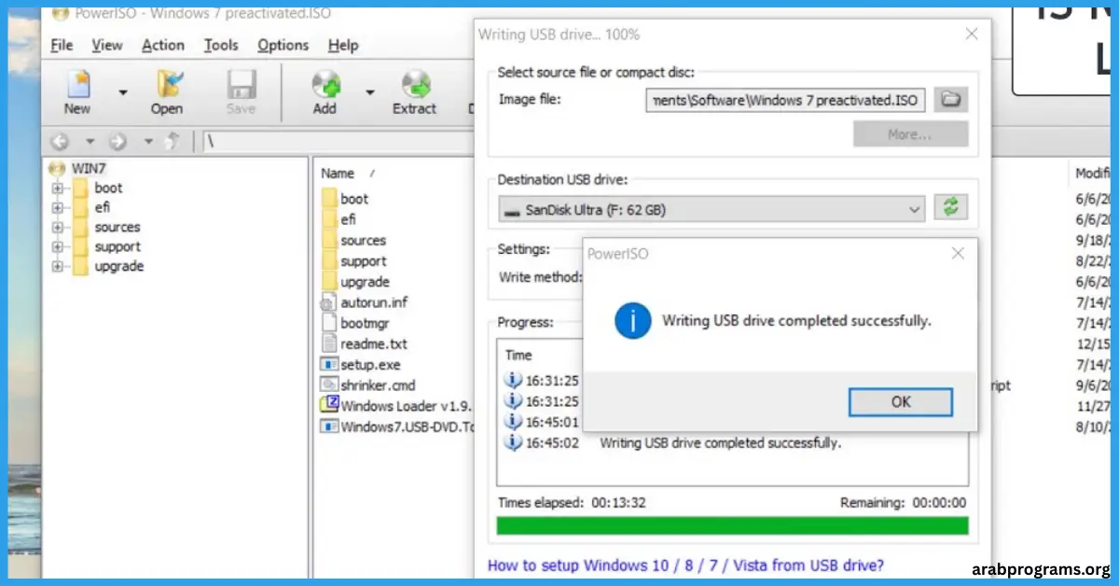Click the efi folder icon in file list
Screen dimensions: 1119x586
[329, 219]
